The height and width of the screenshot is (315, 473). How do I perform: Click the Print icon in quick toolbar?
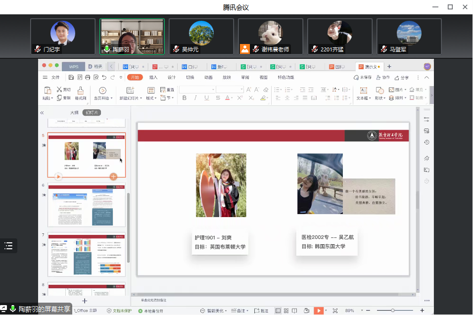pos(88,78)
